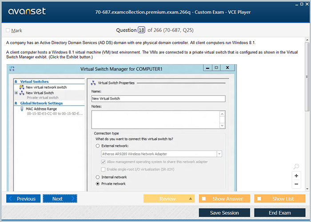Viewport: 311px width, 222px height.
Task: Open the Review dropdown button
Action: pyautogui.click(x=169, y=198)
